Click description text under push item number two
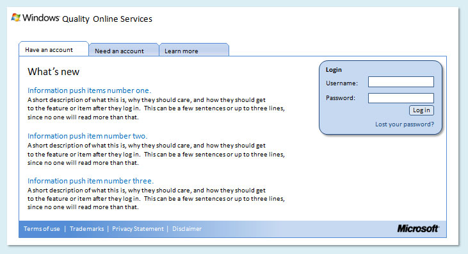The height and width of the screenshot is (254, 468). [x=156, y=154]
